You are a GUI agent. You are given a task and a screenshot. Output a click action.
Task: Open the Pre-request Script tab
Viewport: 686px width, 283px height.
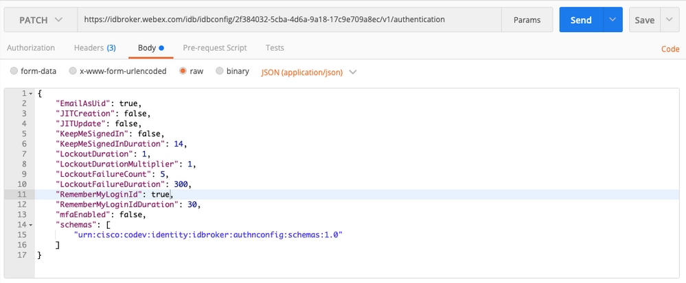(x=215, y=48)
